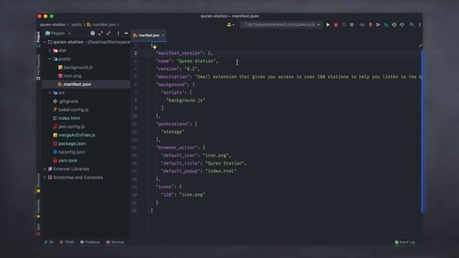
Task: Open the Structure side tab
Action: coord(38,183)
